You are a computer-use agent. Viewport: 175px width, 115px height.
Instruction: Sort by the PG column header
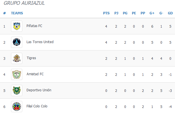[x=125, y=13]
